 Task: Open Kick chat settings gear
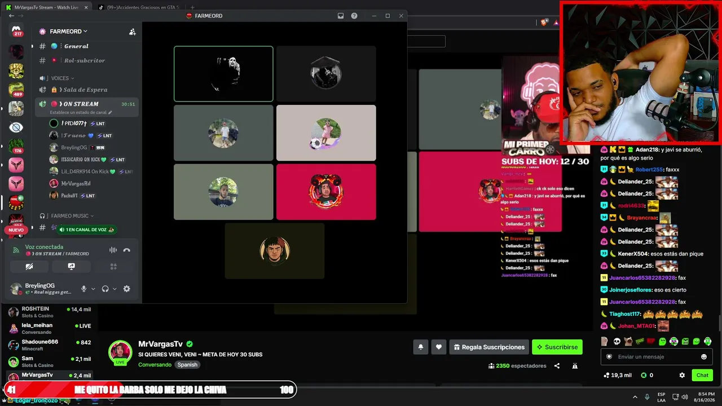coord(682,375)
